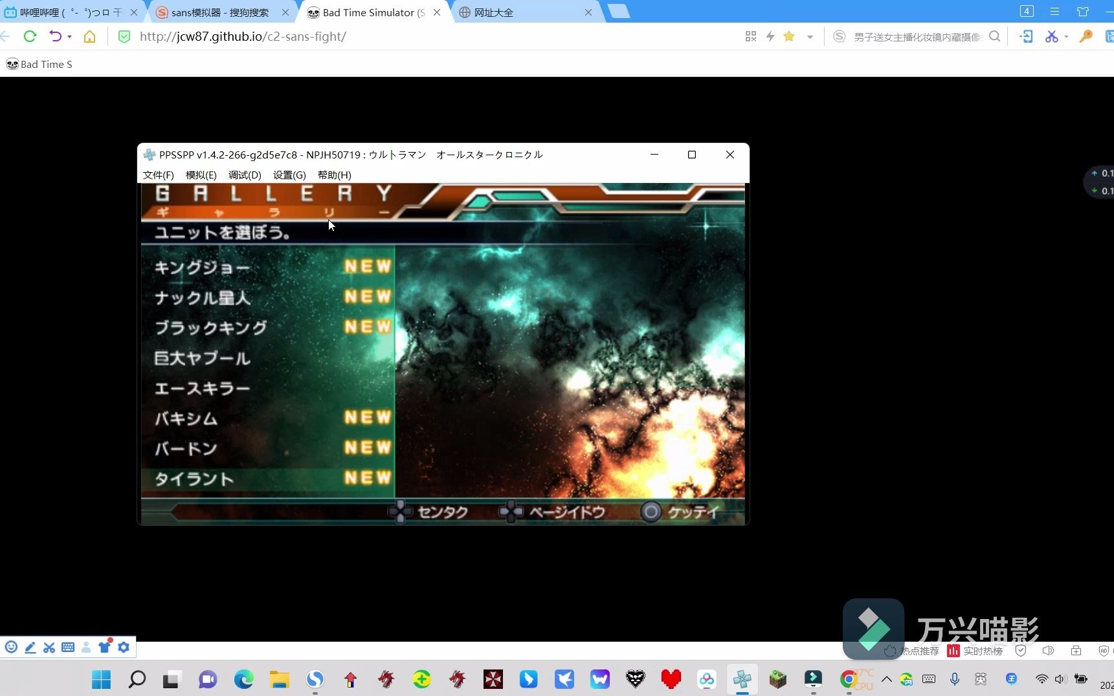Open the keyboard icon in bottom-left toolbar
The width and height of the screenshot is (1114, 696).
click(68, 647)
